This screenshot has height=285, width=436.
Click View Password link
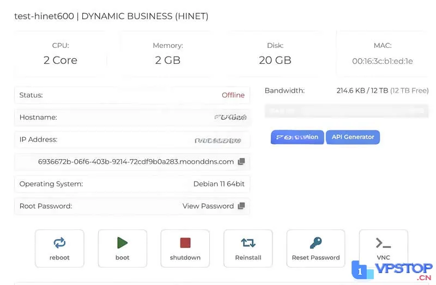(x=208, y=206)
